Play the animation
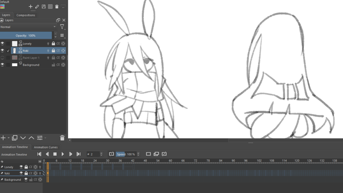343x193 pixels. [63, 154]
